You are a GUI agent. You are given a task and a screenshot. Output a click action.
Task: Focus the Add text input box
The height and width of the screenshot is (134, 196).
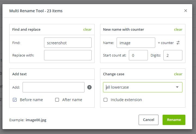pyautogui.click(x=54, y=87)
